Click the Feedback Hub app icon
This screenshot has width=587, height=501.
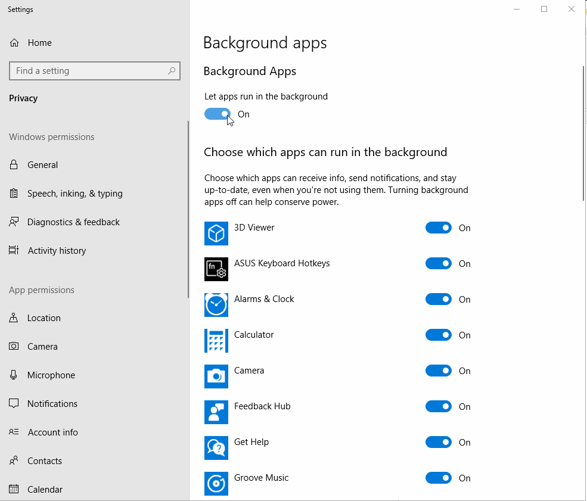216,412
